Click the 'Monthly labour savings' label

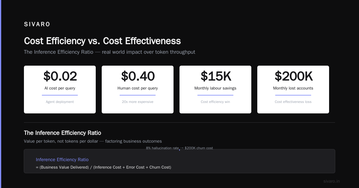coord(215,88)
